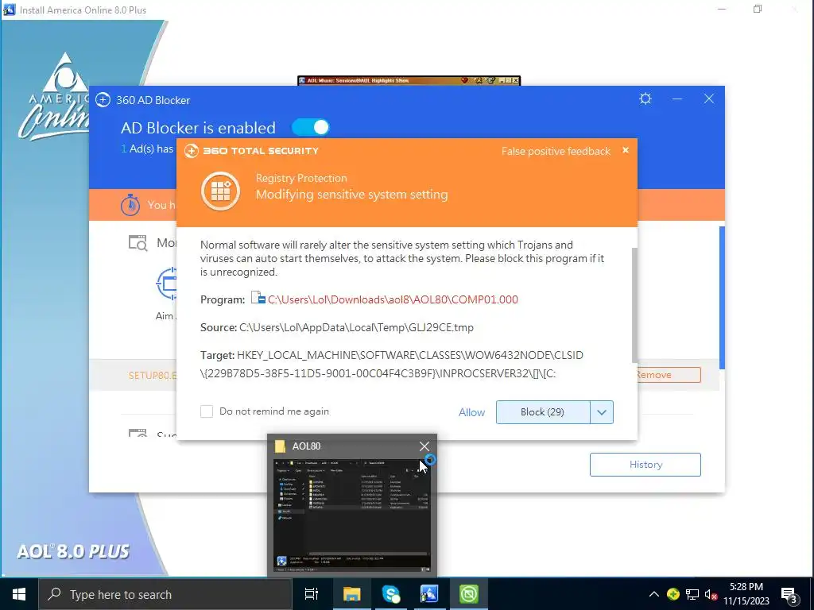This screenshot has height=610, width=814.
Task: Click the 360 Total Security logo icon
Action: click(191, 151)
